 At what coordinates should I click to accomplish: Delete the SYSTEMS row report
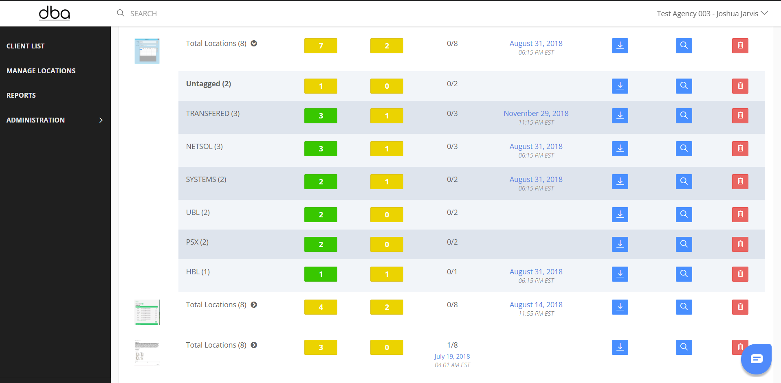(740, 182)
